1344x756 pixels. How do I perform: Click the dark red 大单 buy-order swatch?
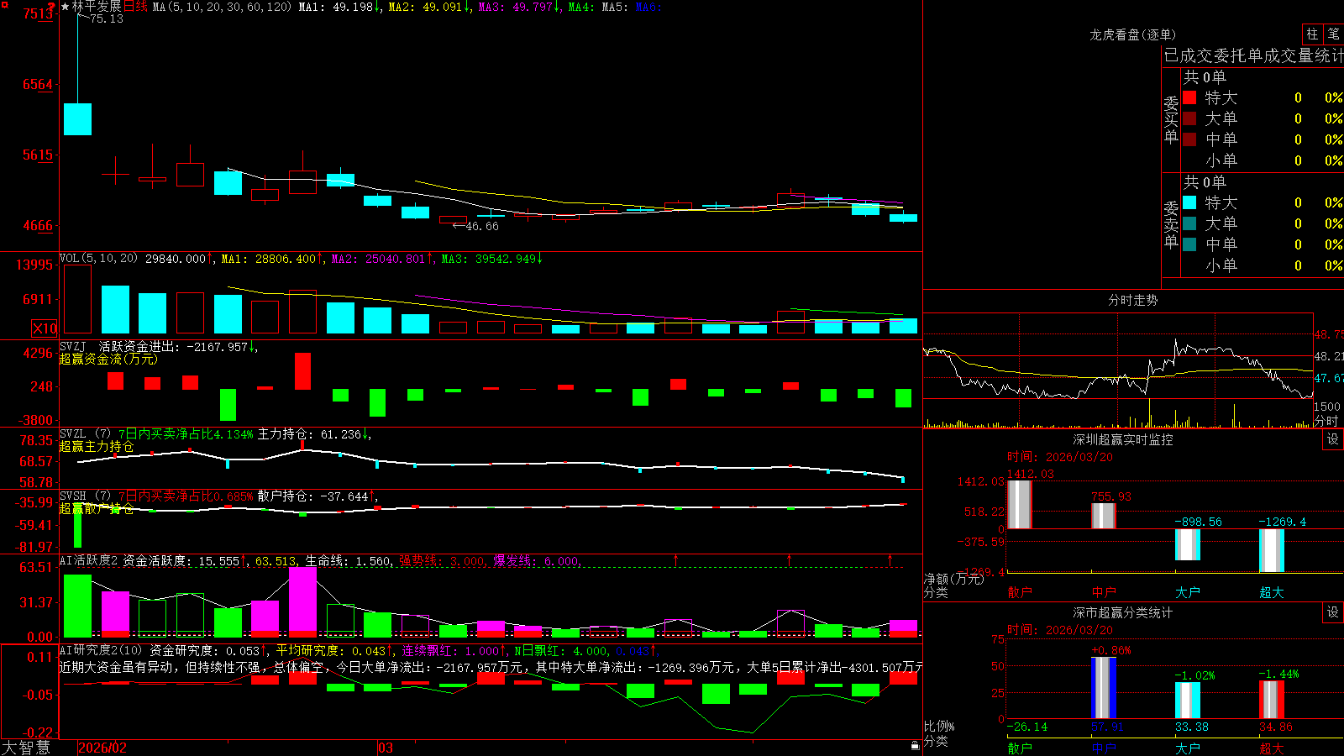coord(1189,118)
